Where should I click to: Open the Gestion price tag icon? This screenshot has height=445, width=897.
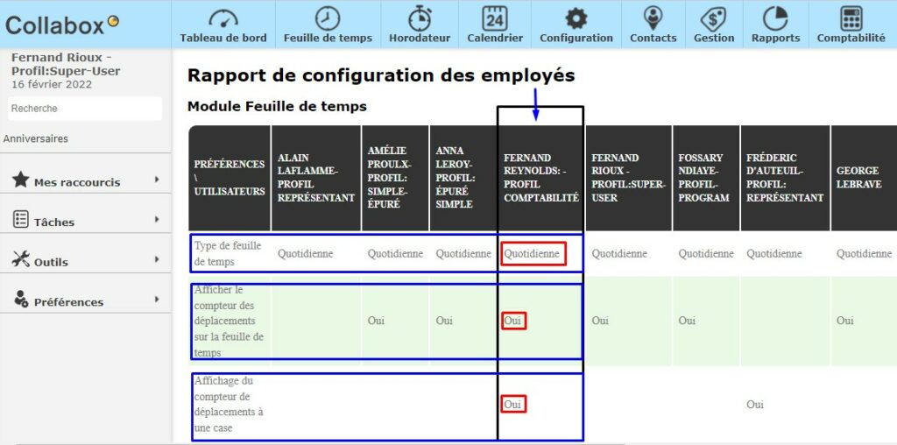pos(714,18)
